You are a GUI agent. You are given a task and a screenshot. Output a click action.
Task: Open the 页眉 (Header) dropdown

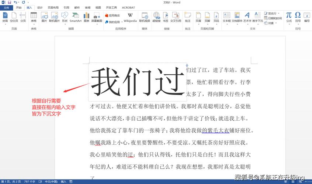198,18
